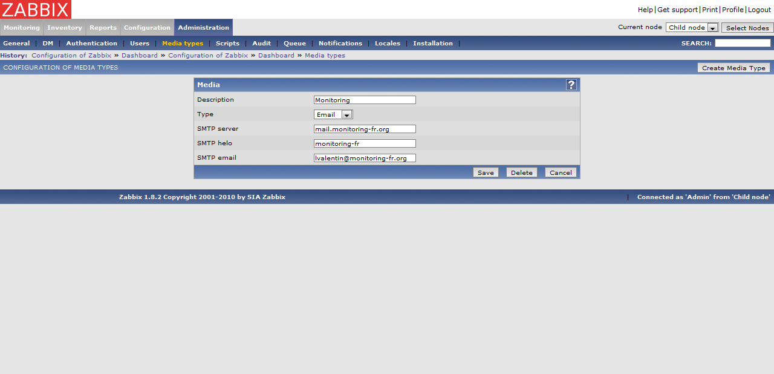Expand the Current node dropdown
The width and height of the screenshot is (774, 374).
click(x=692, y=28)
